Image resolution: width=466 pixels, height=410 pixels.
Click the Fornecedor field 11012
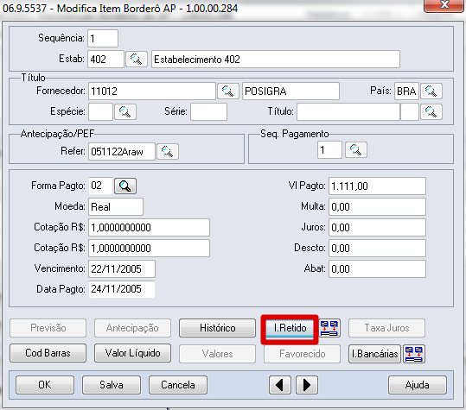coord(152,91)
